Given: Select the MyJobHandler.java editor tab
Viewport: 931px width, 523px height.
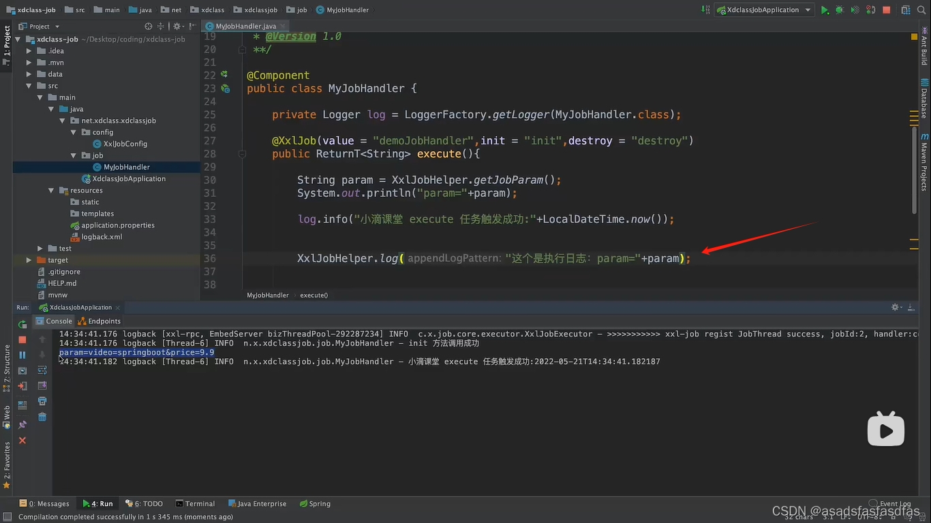Looking at the screenshot, I should 245,27.
